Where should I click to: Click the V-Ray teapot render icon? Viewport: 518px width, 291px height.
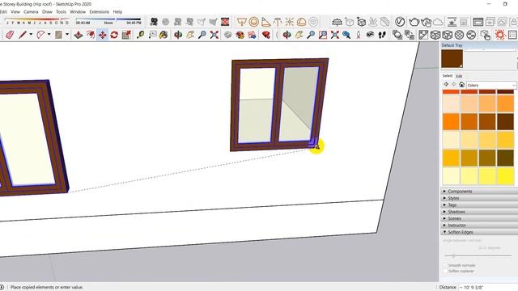tap(414, 22)
